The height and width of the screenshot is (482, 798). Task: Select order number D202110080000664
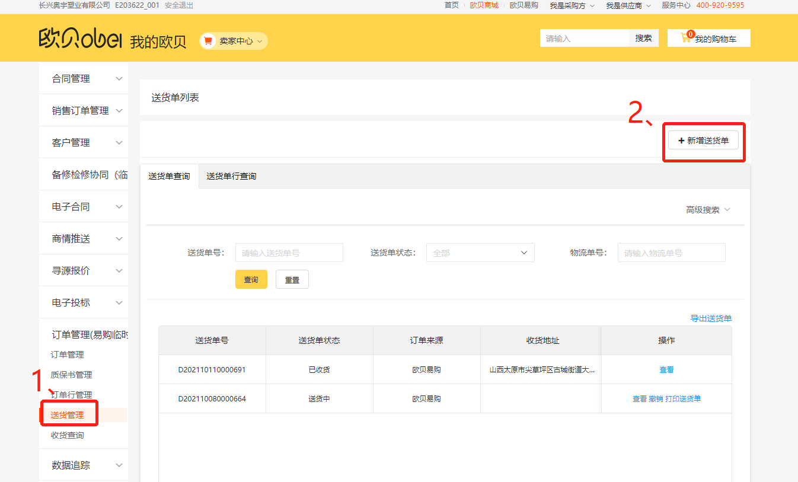pos(212,398)
